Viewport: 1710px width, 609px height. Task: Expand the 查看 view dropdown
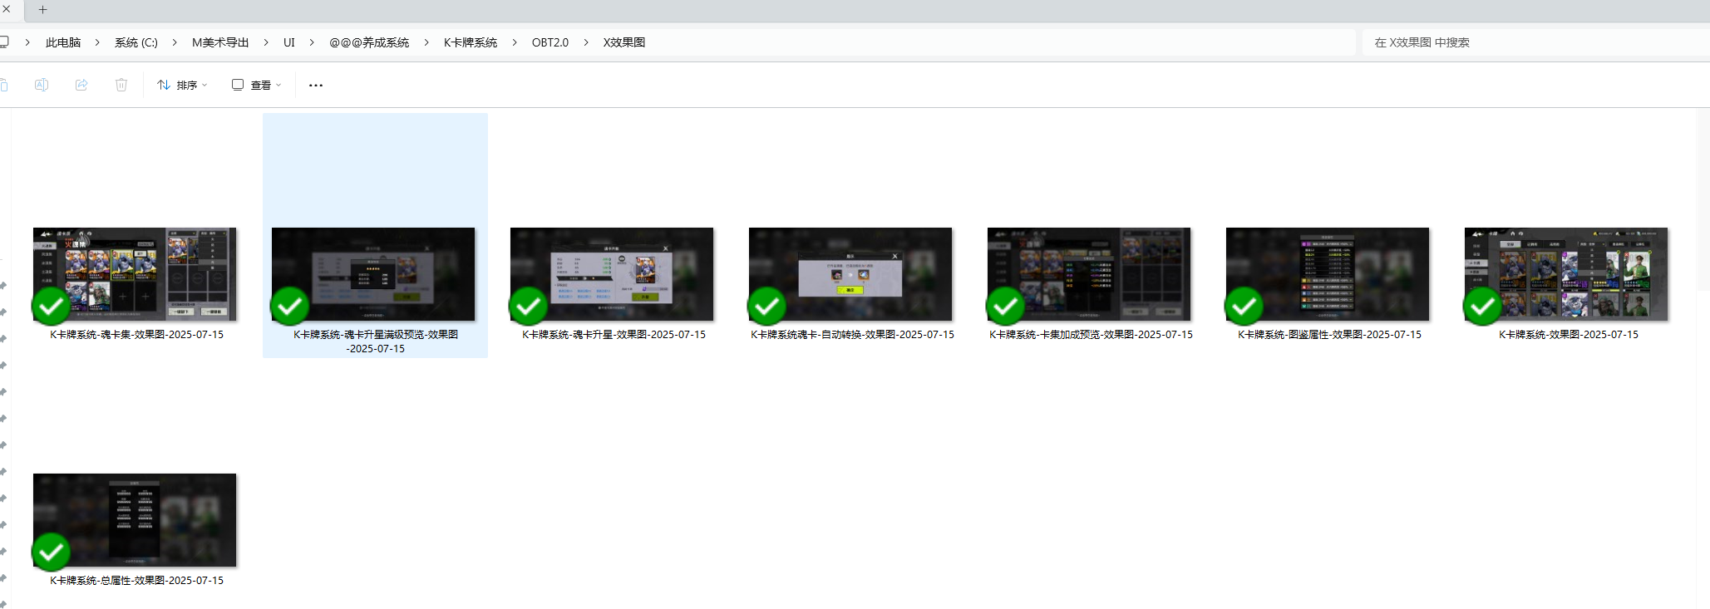pyautogui.click(x=278, y=85)
